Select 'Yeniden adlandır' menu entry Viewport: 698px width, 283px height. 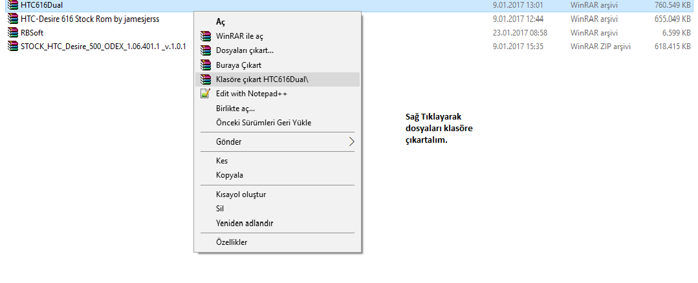[278, 223]
